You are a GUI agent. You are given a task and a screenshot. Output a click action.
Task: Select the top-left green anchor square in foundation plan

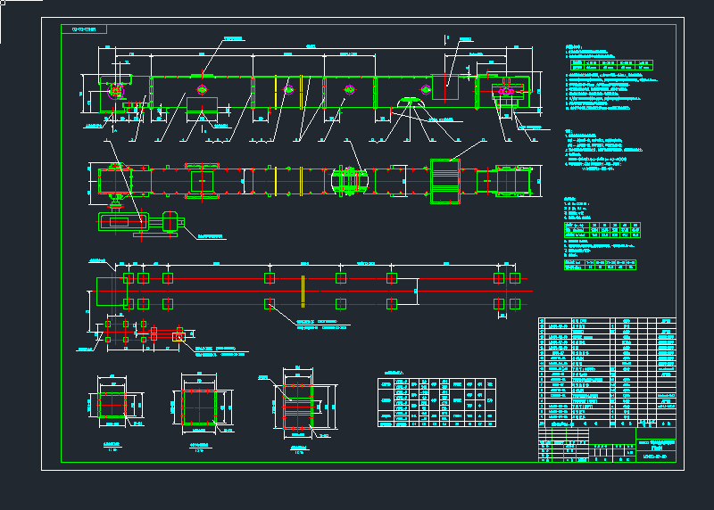pos(129,278)
